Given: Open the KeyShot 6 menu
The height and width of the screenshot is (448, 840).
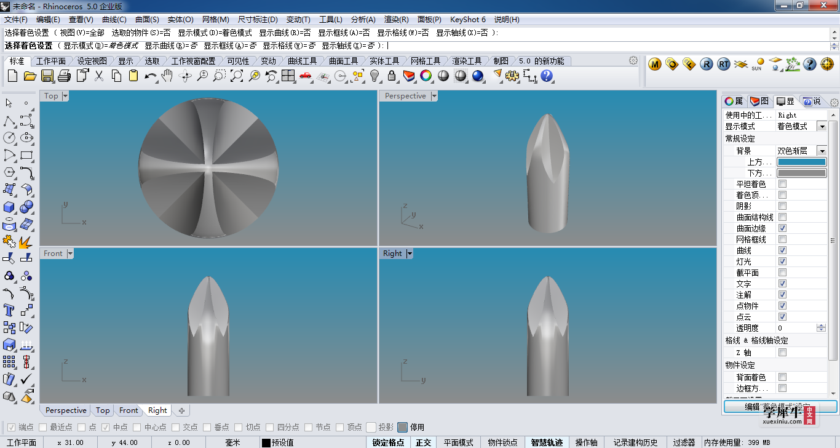Looking at the screenshot, I should (468, 20).
